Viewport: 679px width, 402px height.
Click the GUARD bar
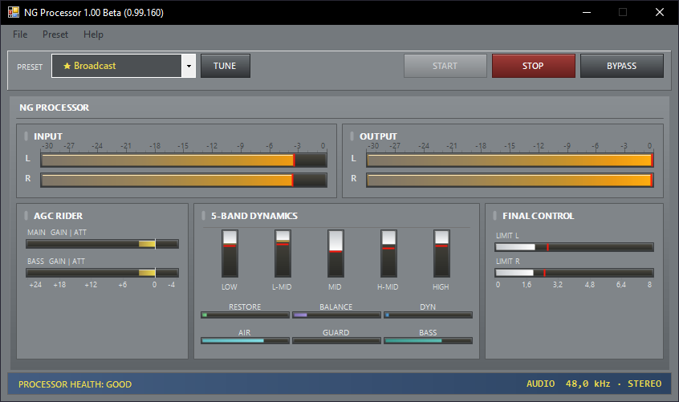(336, 340)
